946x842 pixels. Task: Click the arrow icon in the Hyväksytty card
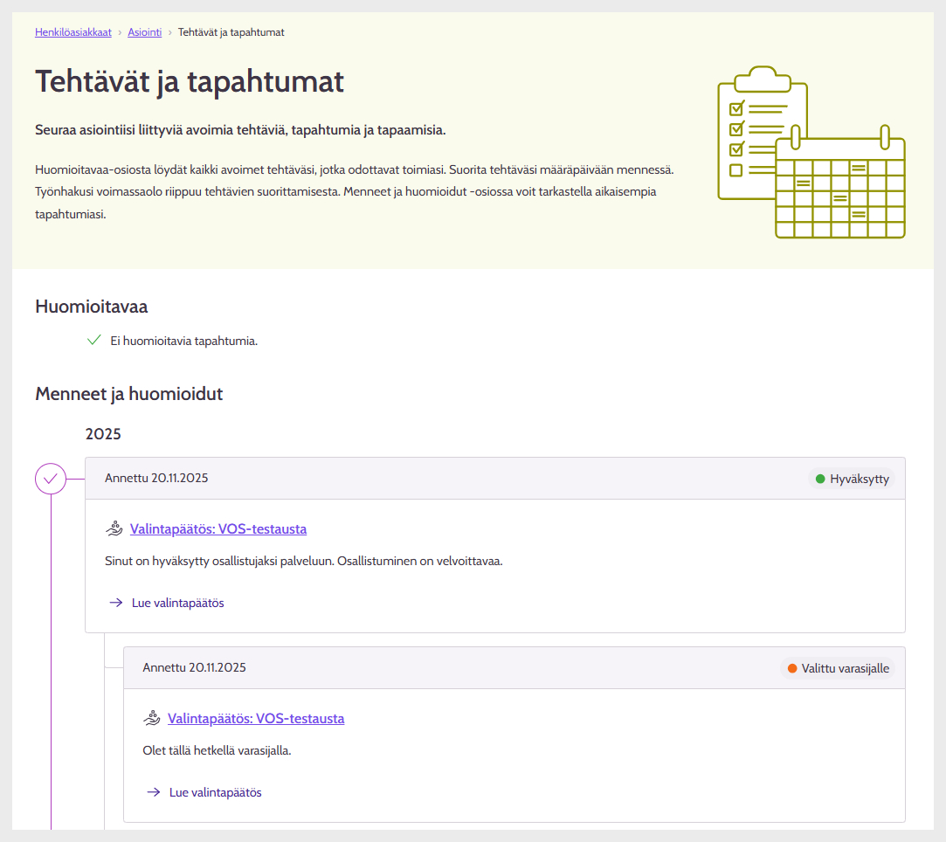click(x=115, y=603)
